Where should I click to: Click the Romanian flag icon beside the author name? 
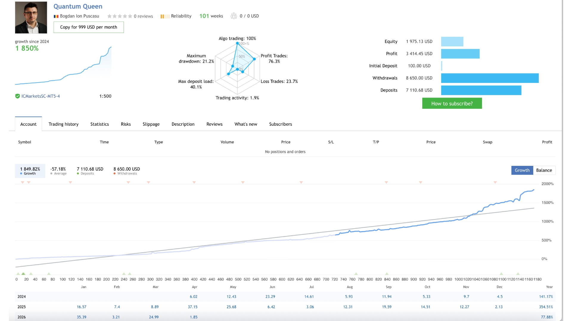pos(56,16)
